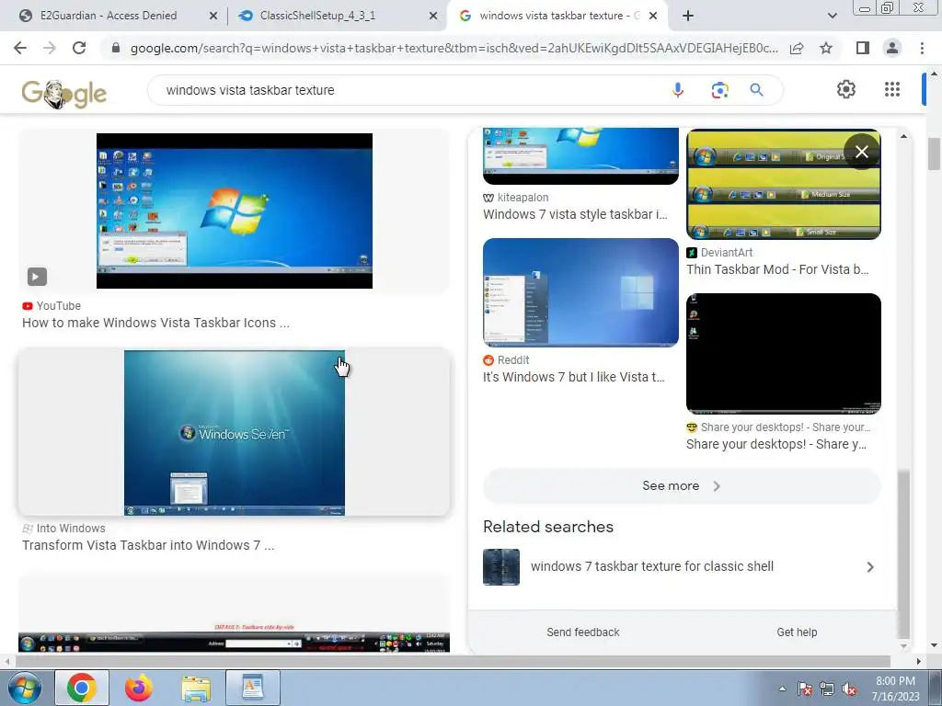Viewport: 942px width, 706px height.
Task: Open the Windows Start menu orb
Action: pos(25,688)
